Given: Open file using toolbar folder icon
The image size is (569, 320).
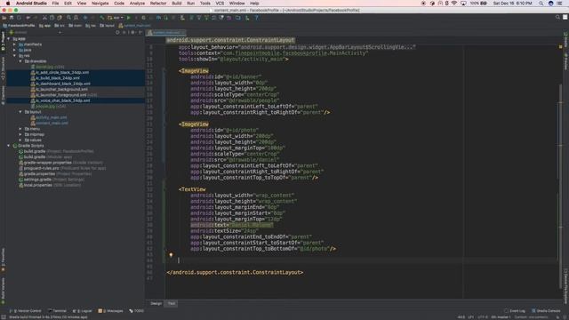Looking at the screenshot, I should (x=4, y=18).
